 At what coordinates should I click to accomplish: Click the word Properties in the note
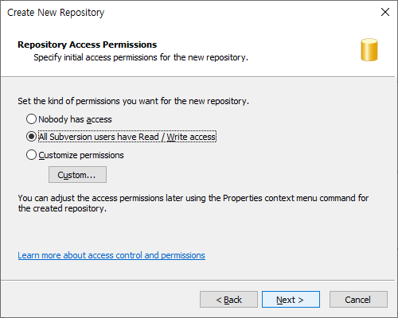click(243, 198)
